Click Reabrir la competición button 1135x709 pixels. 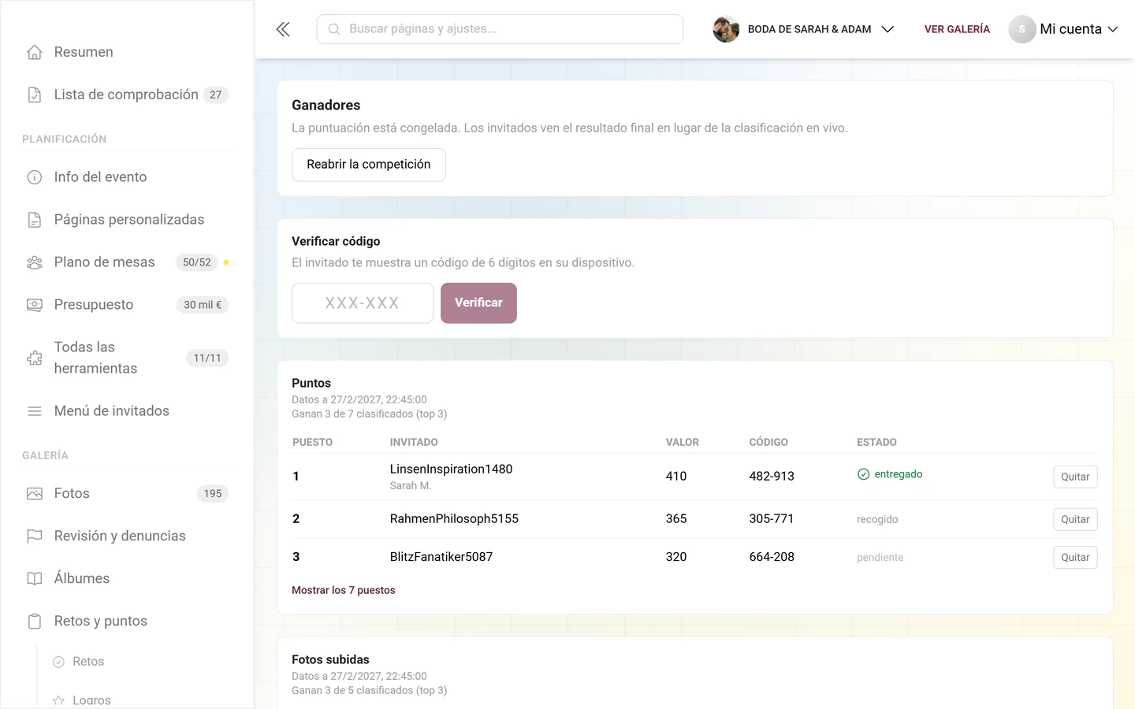[369, 165]
